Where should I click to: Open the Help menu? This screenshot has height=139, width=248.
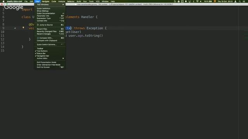pos(113,2)
